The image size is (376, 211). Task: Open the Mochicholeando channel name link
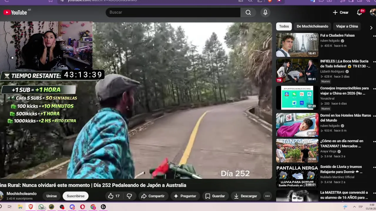pos(21,194)
